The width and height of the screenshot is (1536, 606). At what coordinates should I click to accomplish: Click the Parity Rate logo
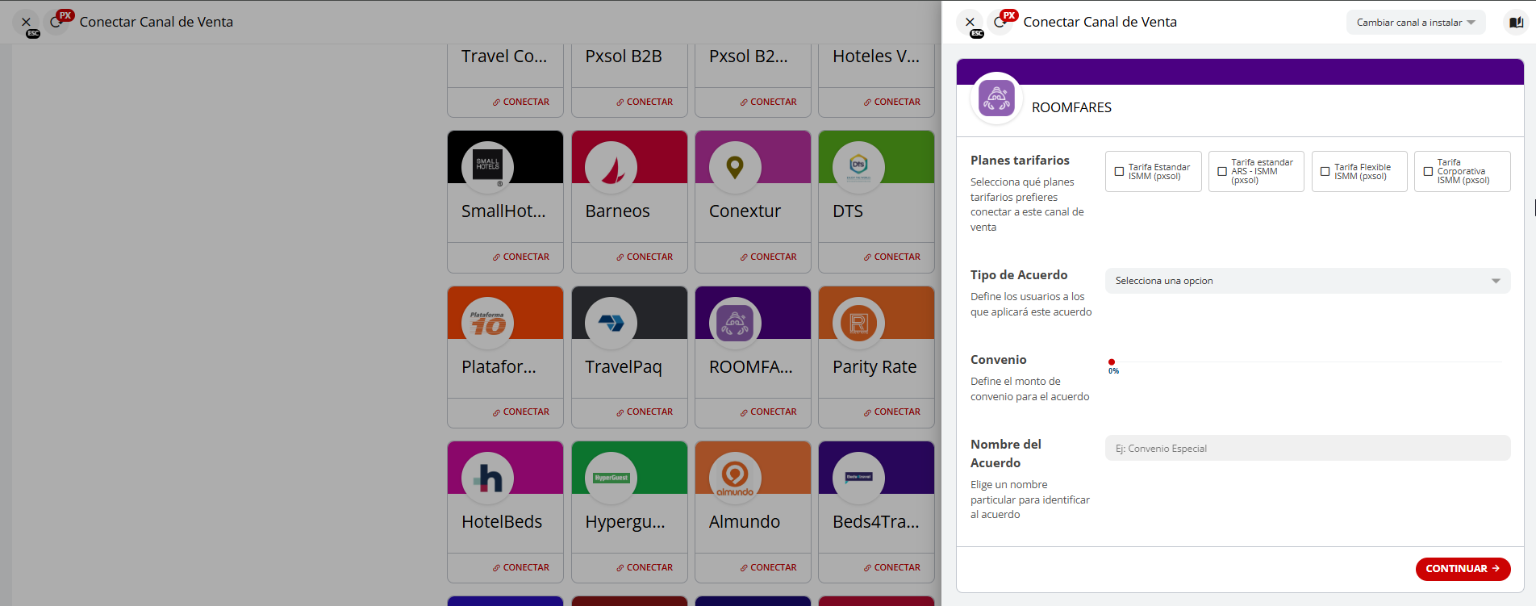[x=858, y=323]
